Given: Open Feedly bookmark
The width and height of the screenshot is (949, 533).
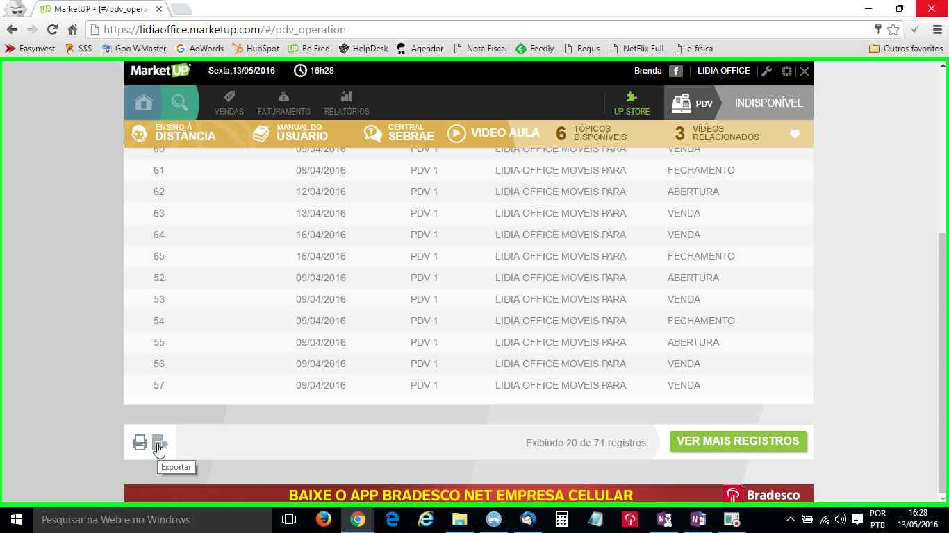Looking at the screenshot, I should point(535,49).
